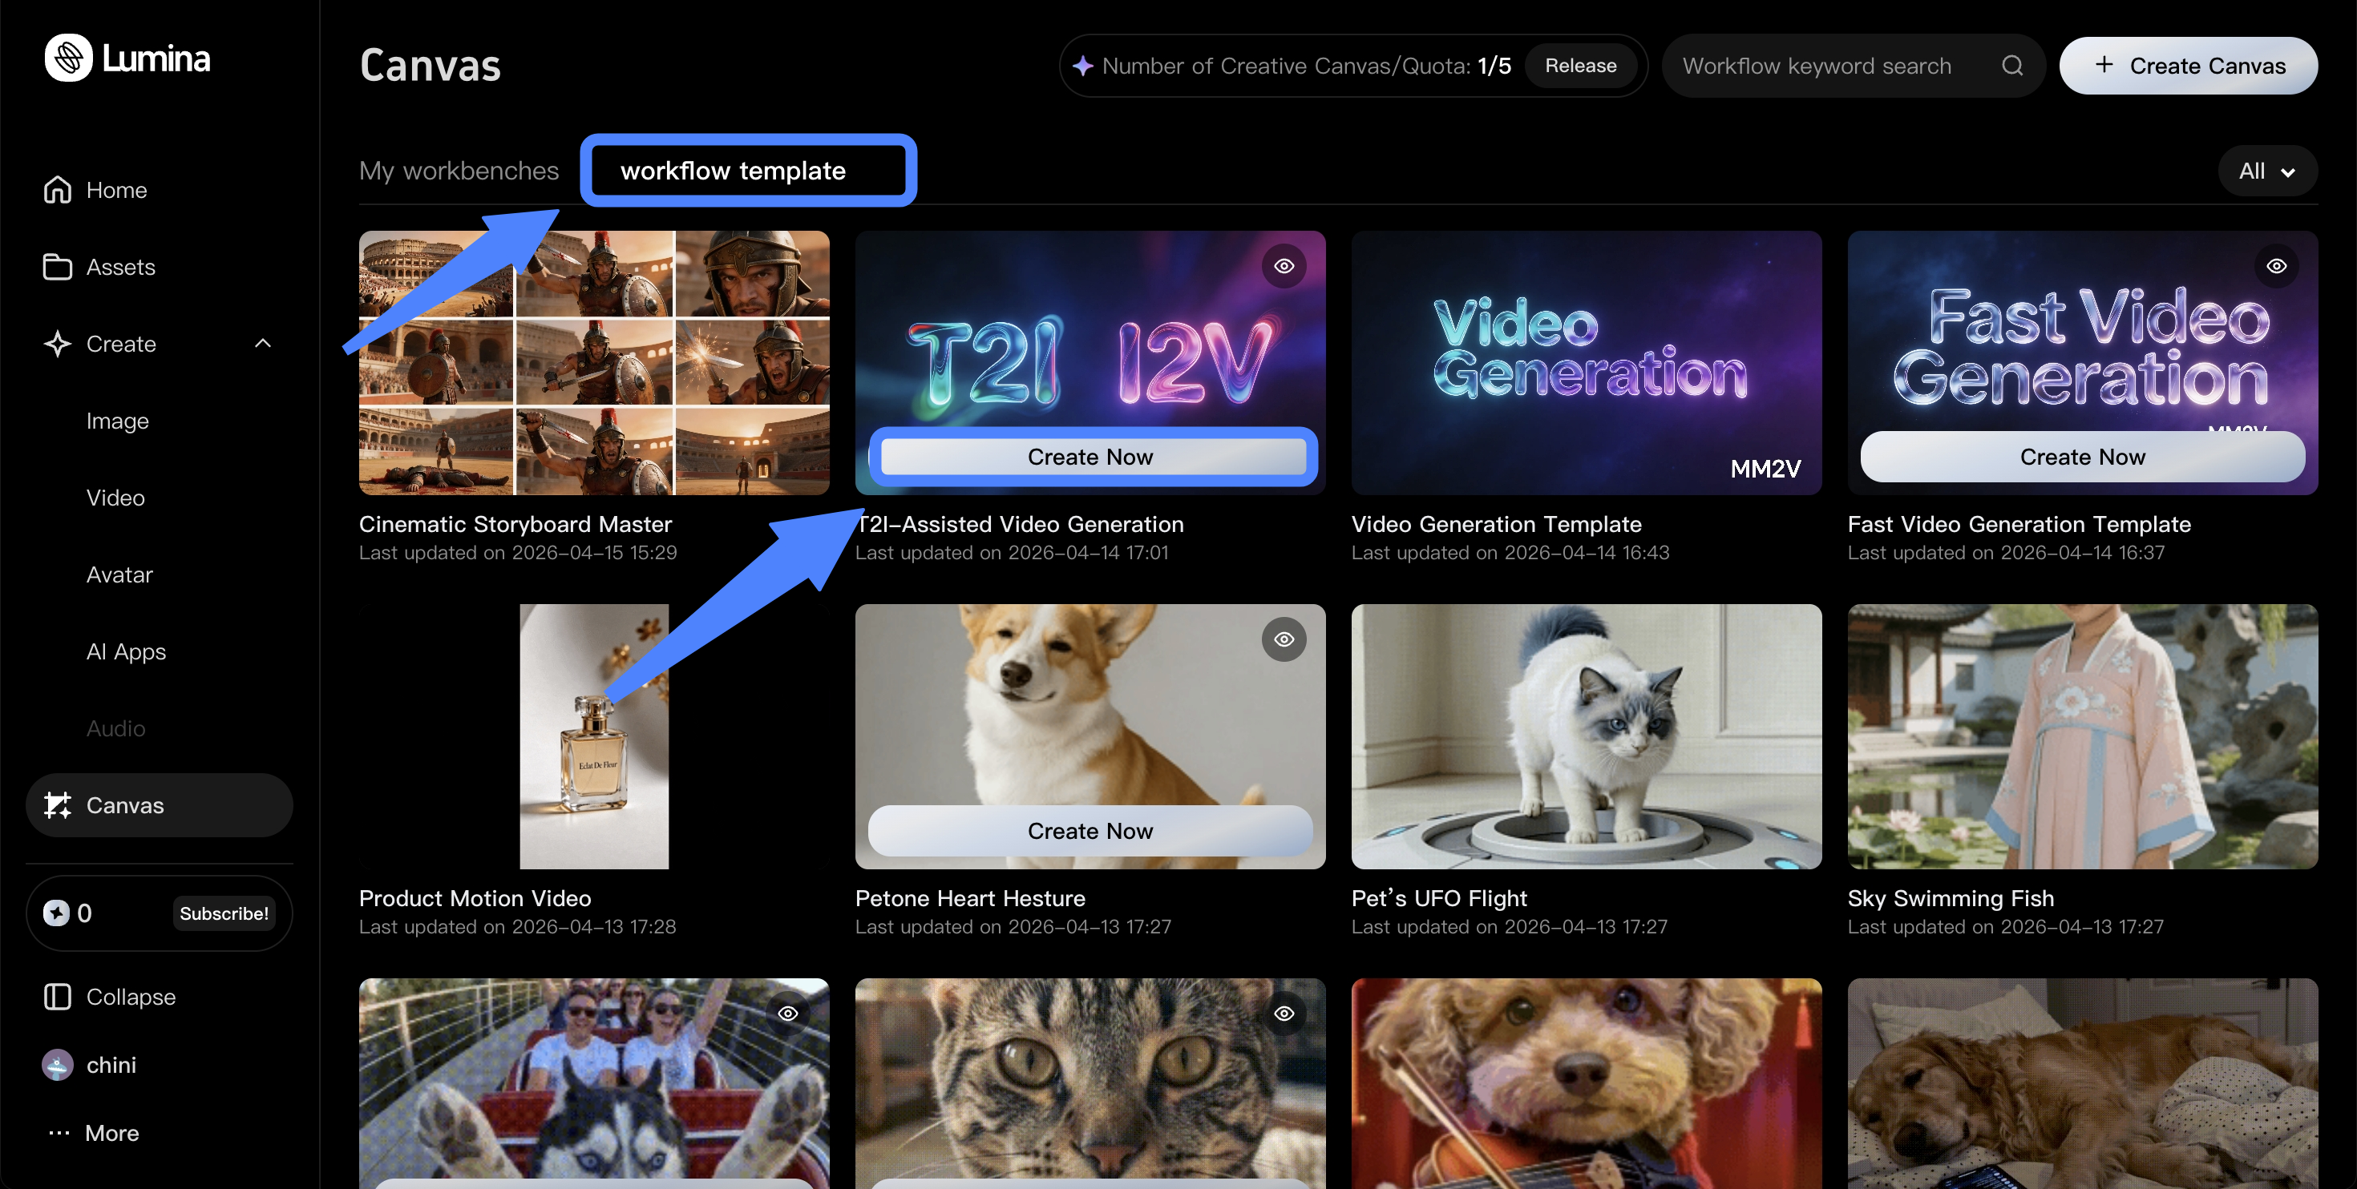Preview Petone Heart Hesture with eye icon
The height and width of the screenshot is (1189, 2357).
pyautogui.click(x=1284, y=639)
